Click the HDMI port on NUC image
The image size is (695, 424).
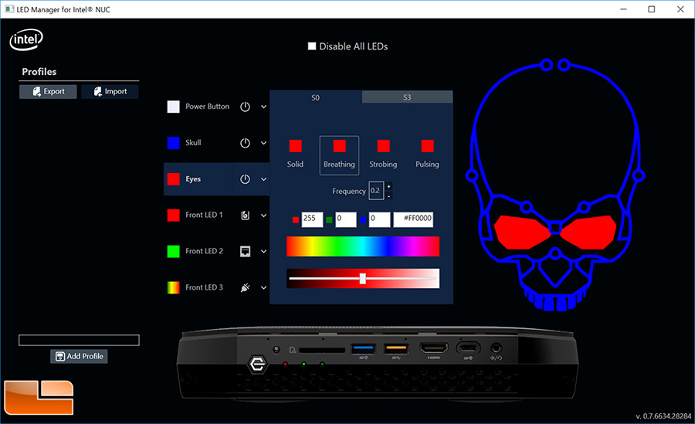[x=434, y=348]
